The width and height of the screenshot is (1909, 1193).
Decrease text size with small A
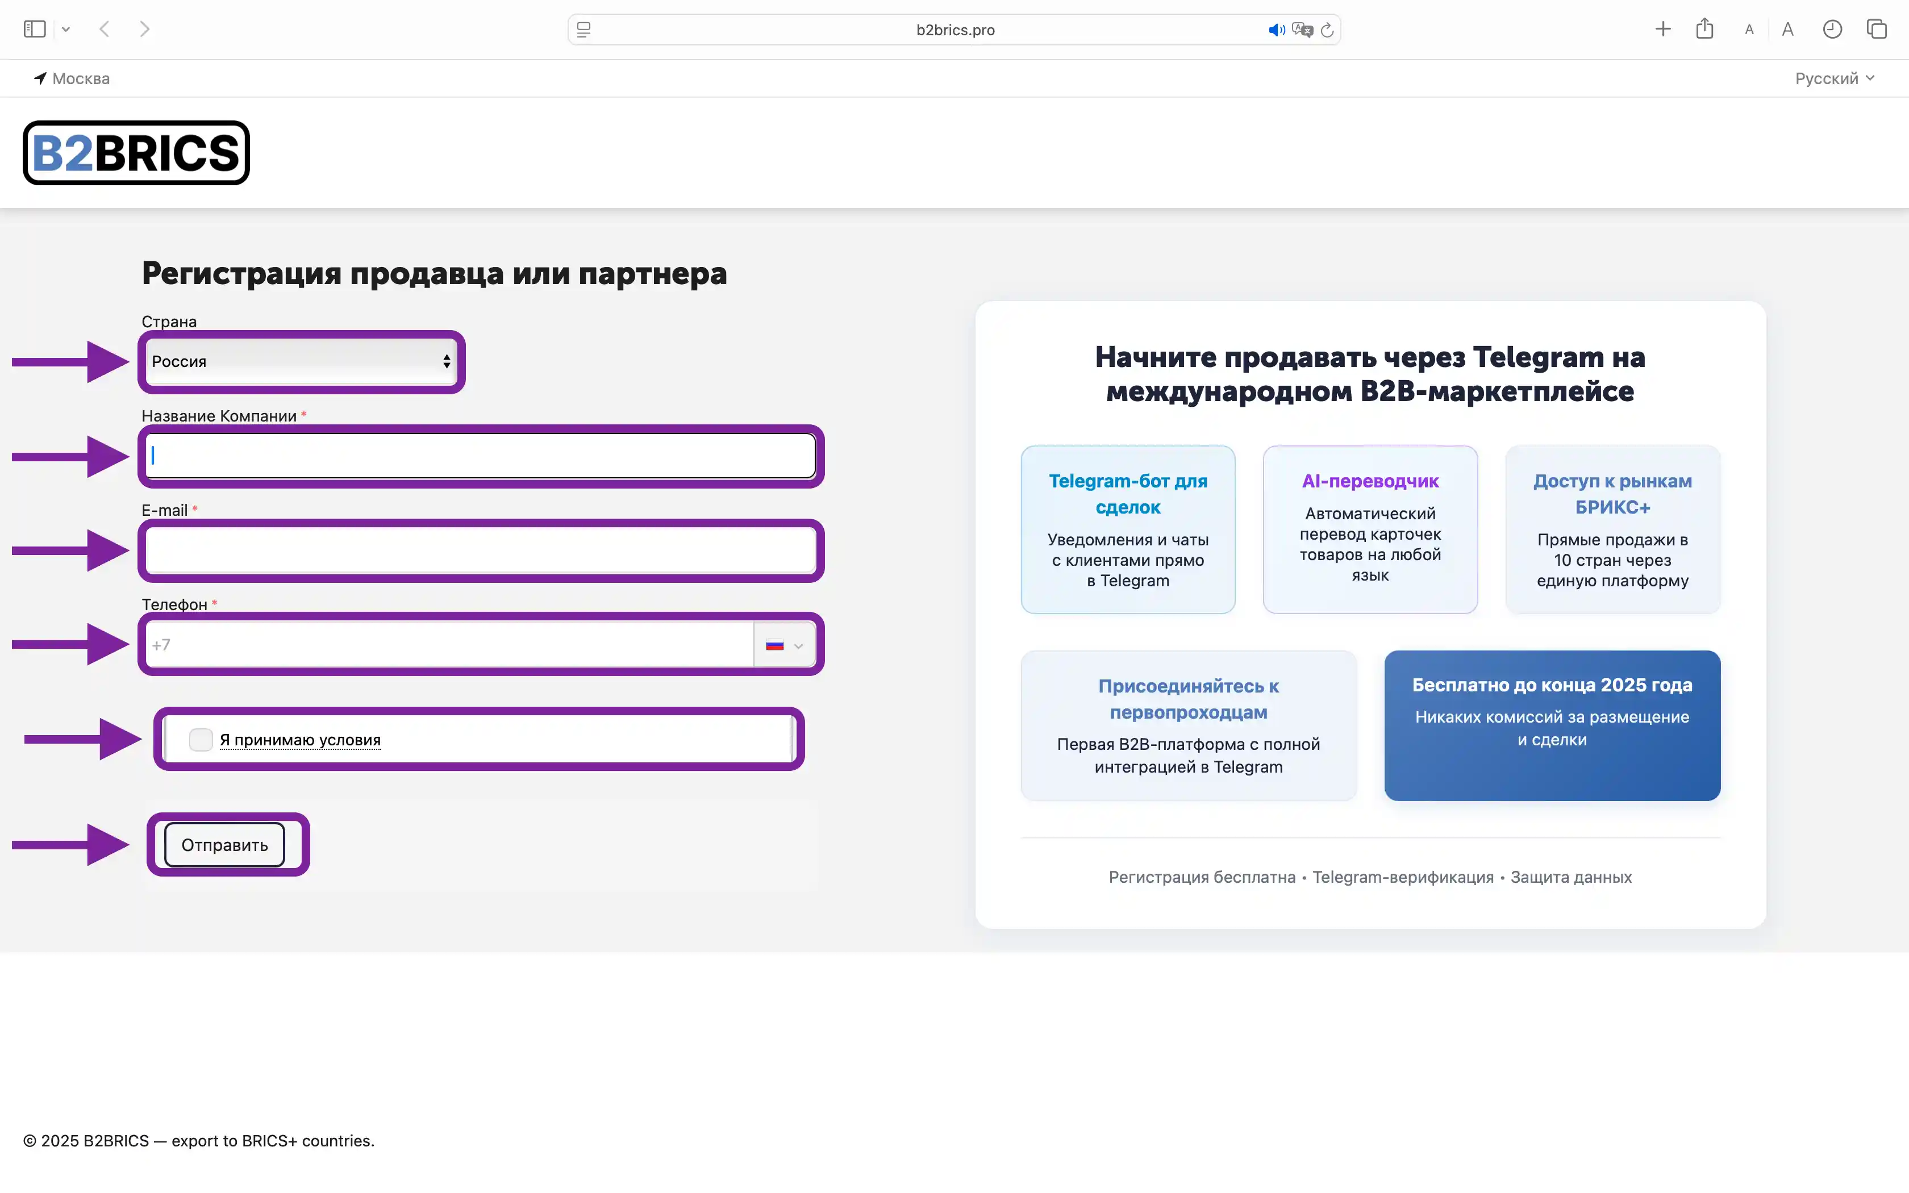(1749, 30)
